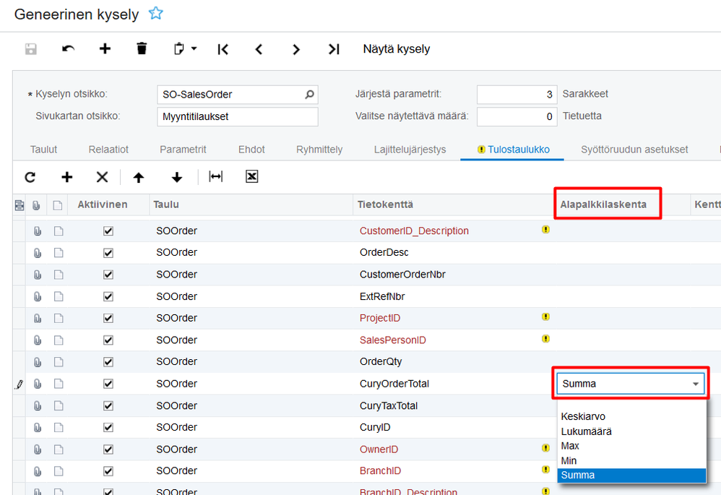Toggle Aktiivinen checkbox for OrderDesc row
The height and width of the screenshot is (495, 721).
108,253
